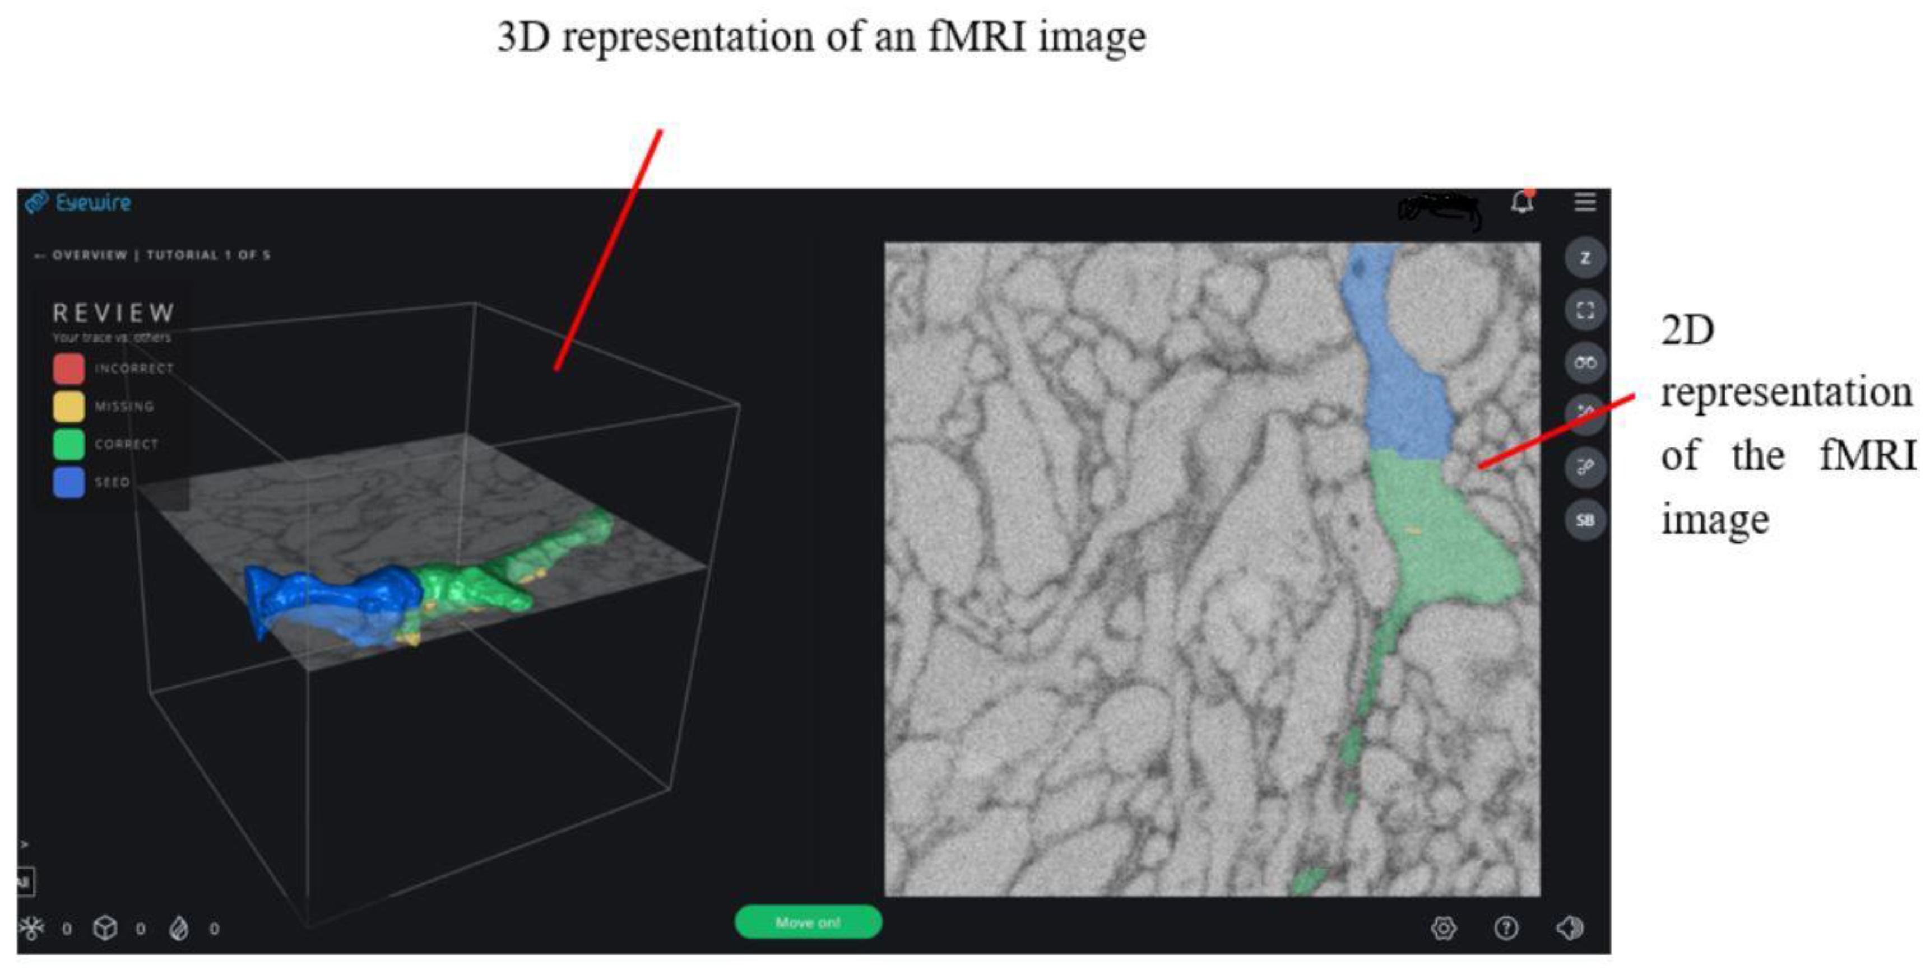Click the Eyewire logo
This screenshot has width=1930, height=970.
point(78,202)
